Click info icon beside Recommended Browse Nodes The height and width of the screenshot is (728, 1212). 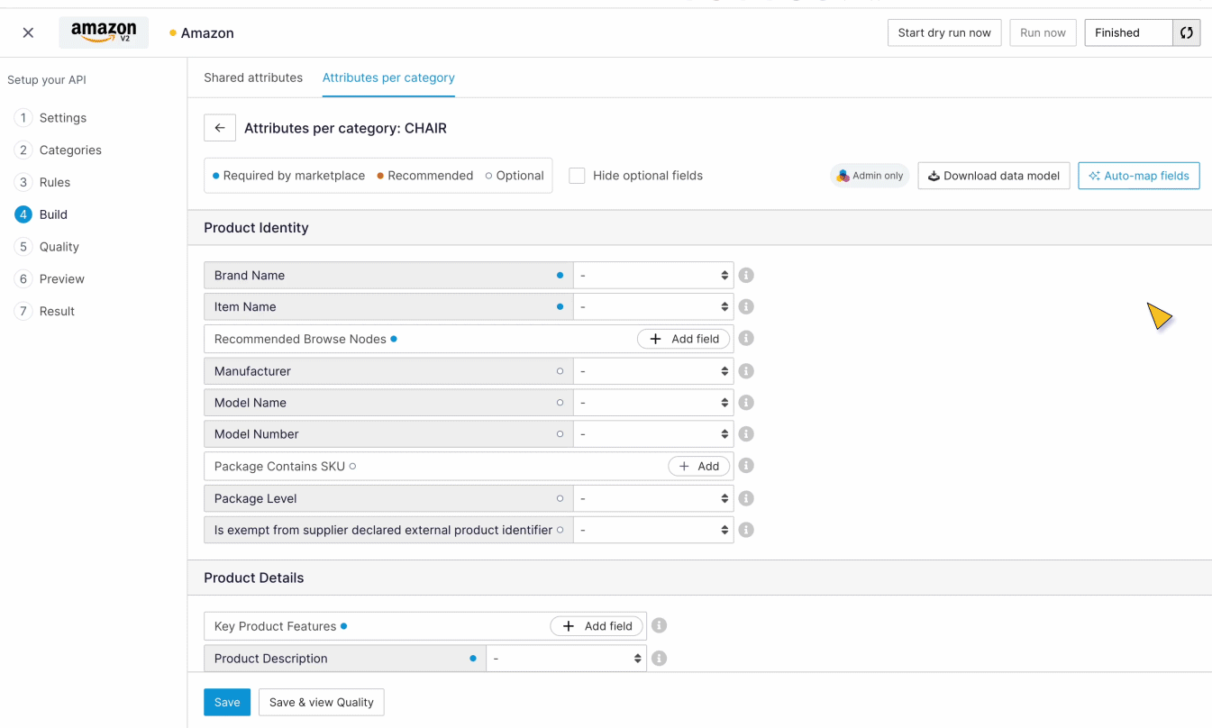[x=746, y=339]
